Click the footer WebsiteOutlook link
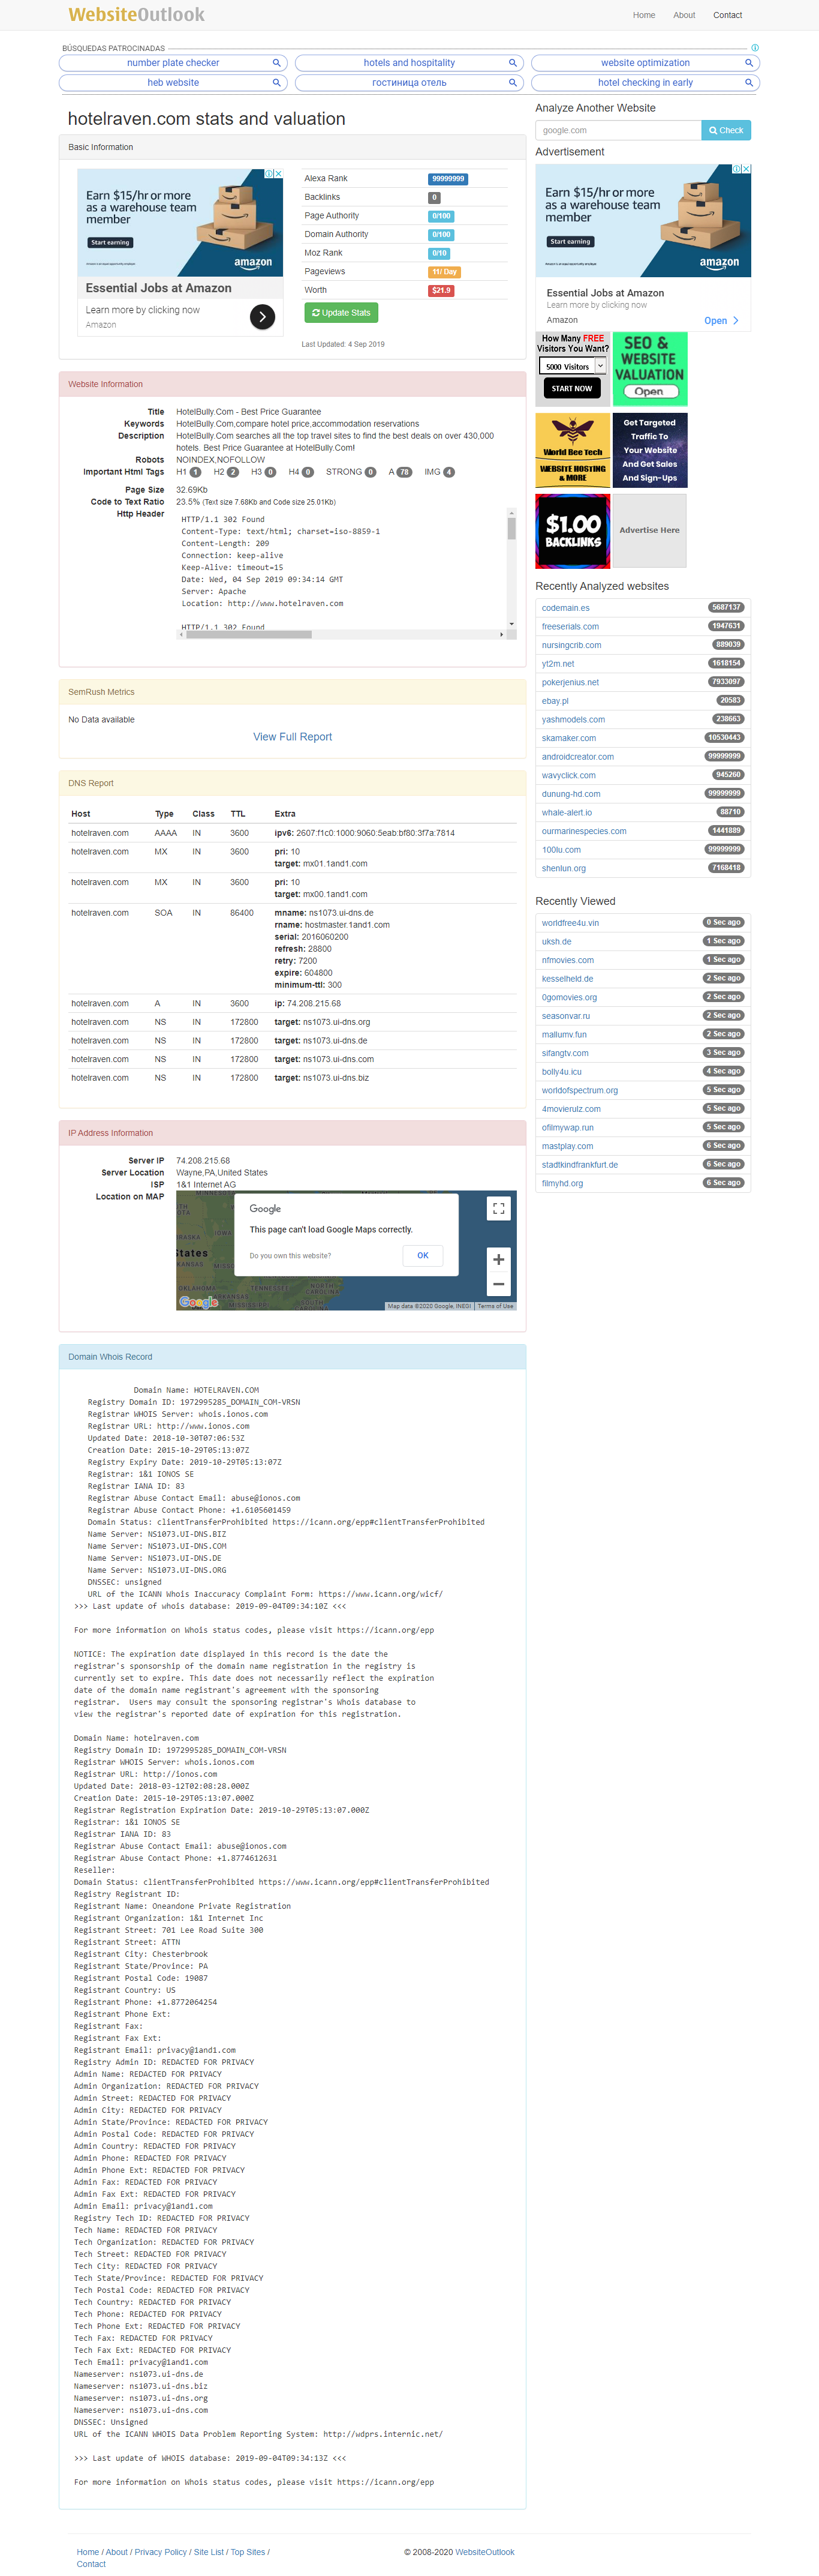819x2576 pixels. coord(484,2552)
